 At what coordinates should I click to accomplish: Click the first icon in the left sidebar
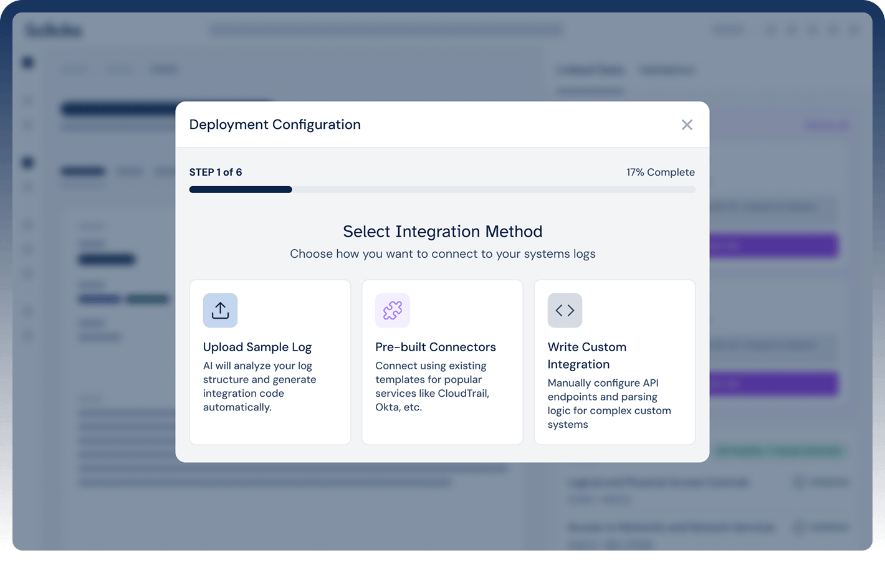(x=27, y=62)
